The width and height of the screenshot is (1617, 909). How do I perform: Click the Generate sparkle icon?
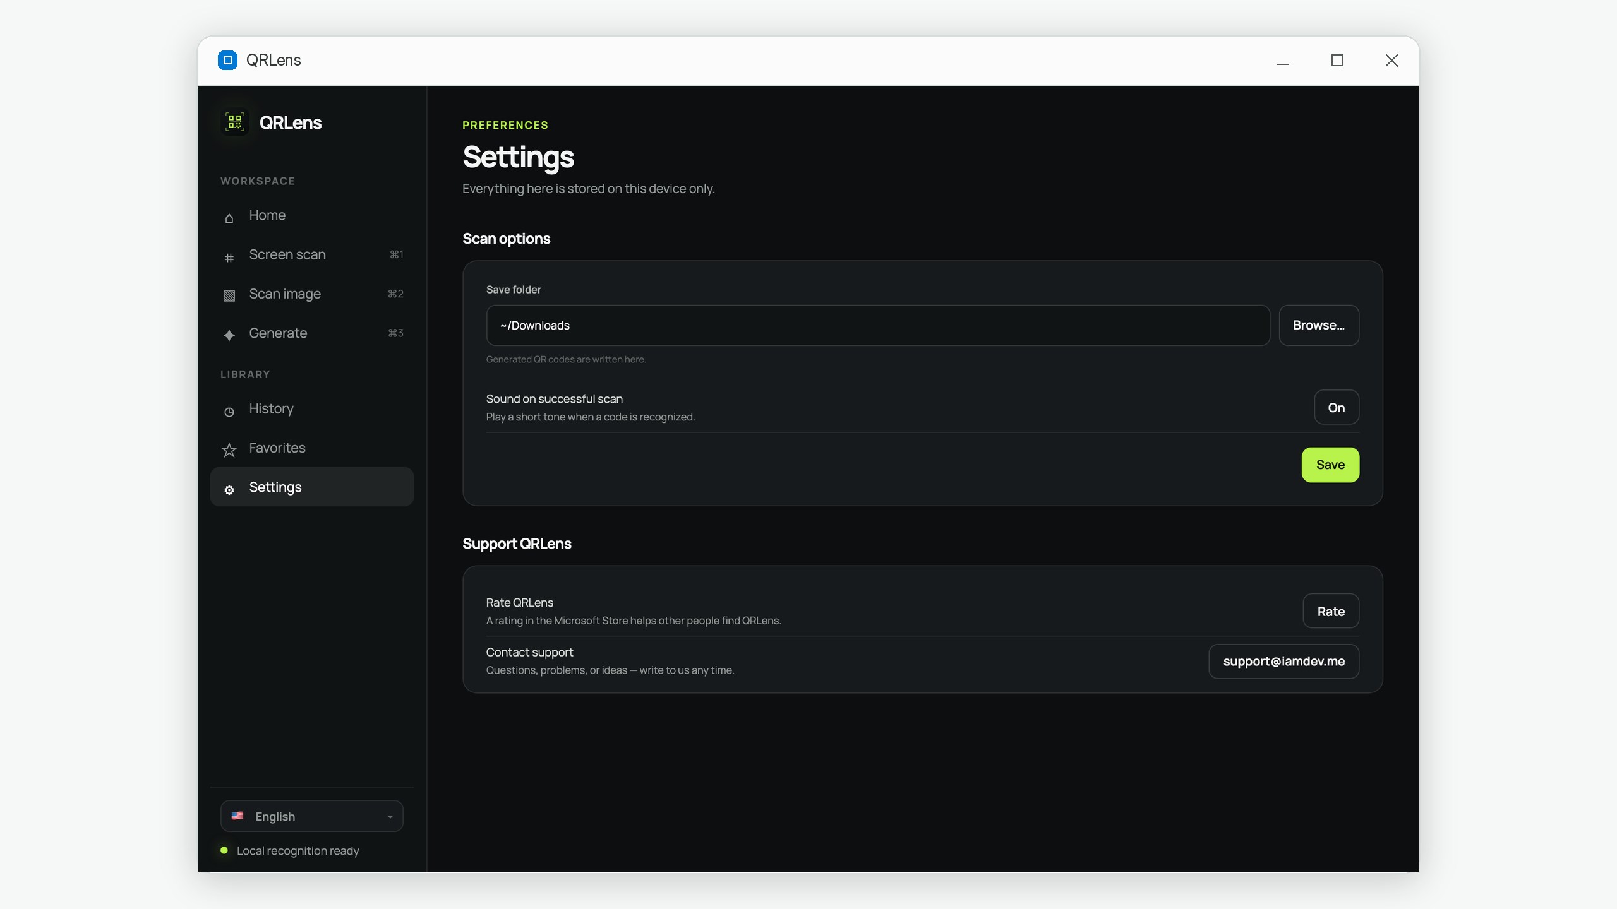pyautogui.click(x=229, y=335)
